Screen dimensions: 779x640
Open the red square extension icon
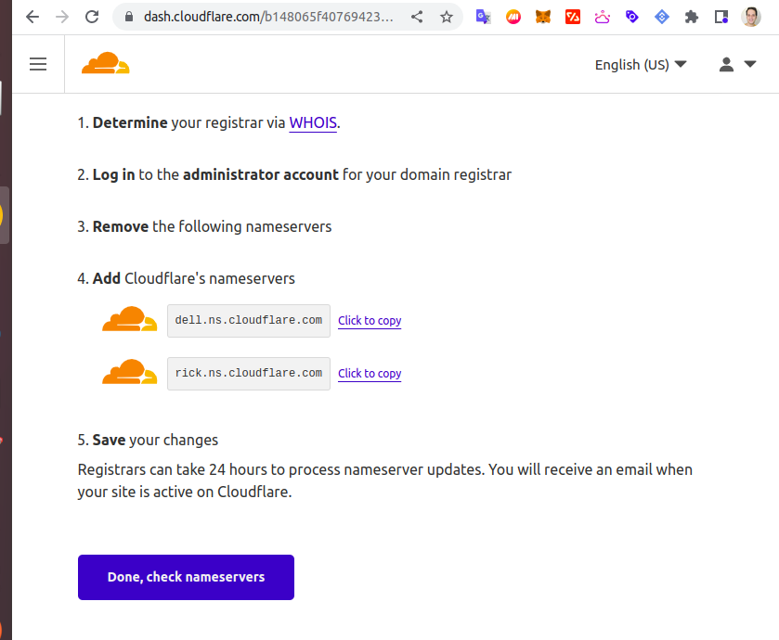coord(573,18)
